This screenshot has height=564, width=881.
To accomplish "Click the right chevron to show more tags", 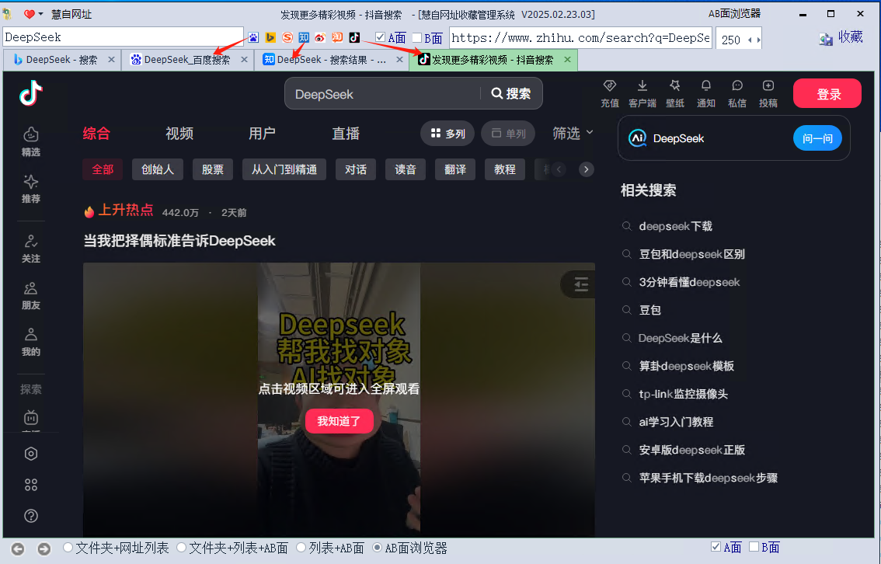I will pos(586,169).
